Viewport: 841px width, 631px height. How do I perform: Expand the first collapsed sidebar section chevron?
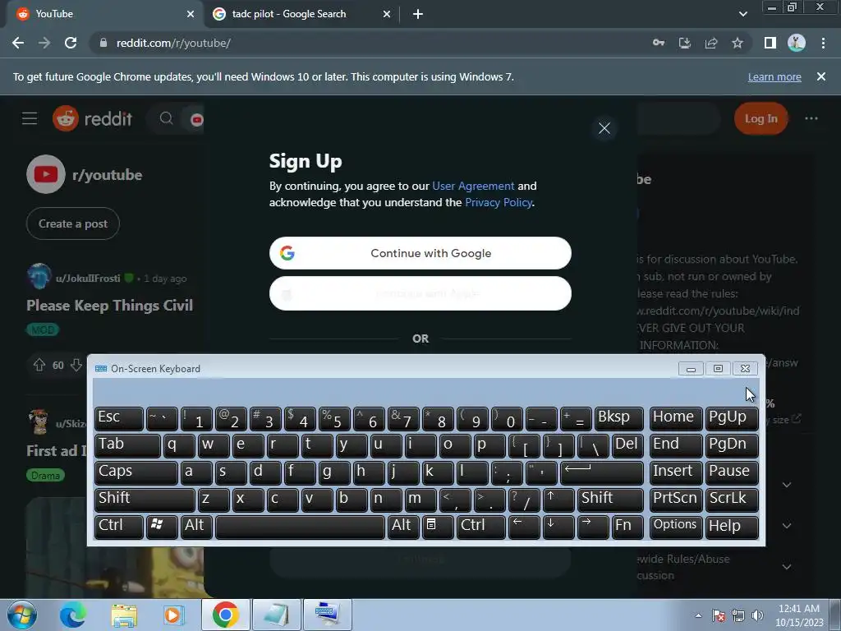(786, 485)
